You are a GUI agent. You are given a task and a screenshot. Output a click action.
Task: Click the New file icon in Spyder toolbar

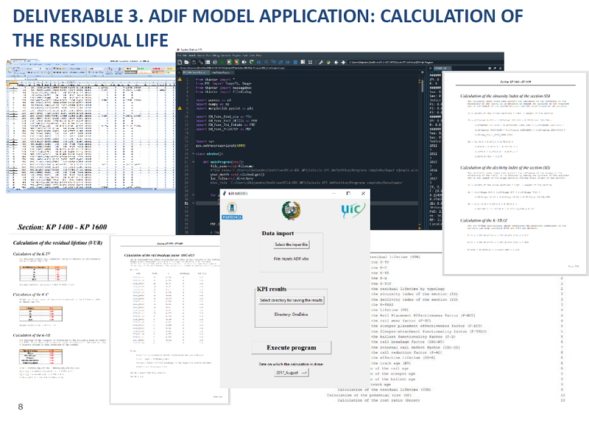pyautogui.click(x=180, y=62)
